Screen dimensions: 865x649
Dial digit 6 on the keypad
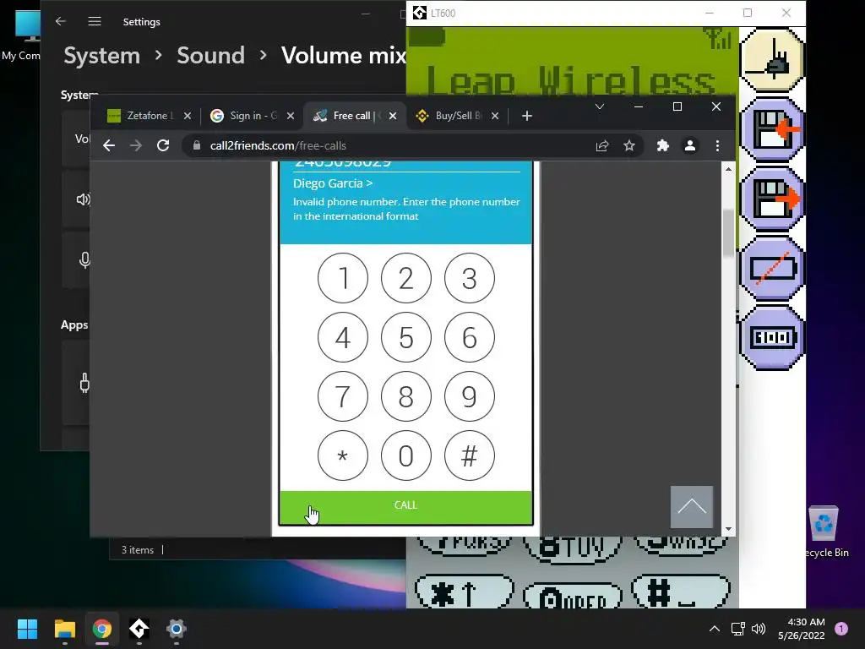click(470, 337)
